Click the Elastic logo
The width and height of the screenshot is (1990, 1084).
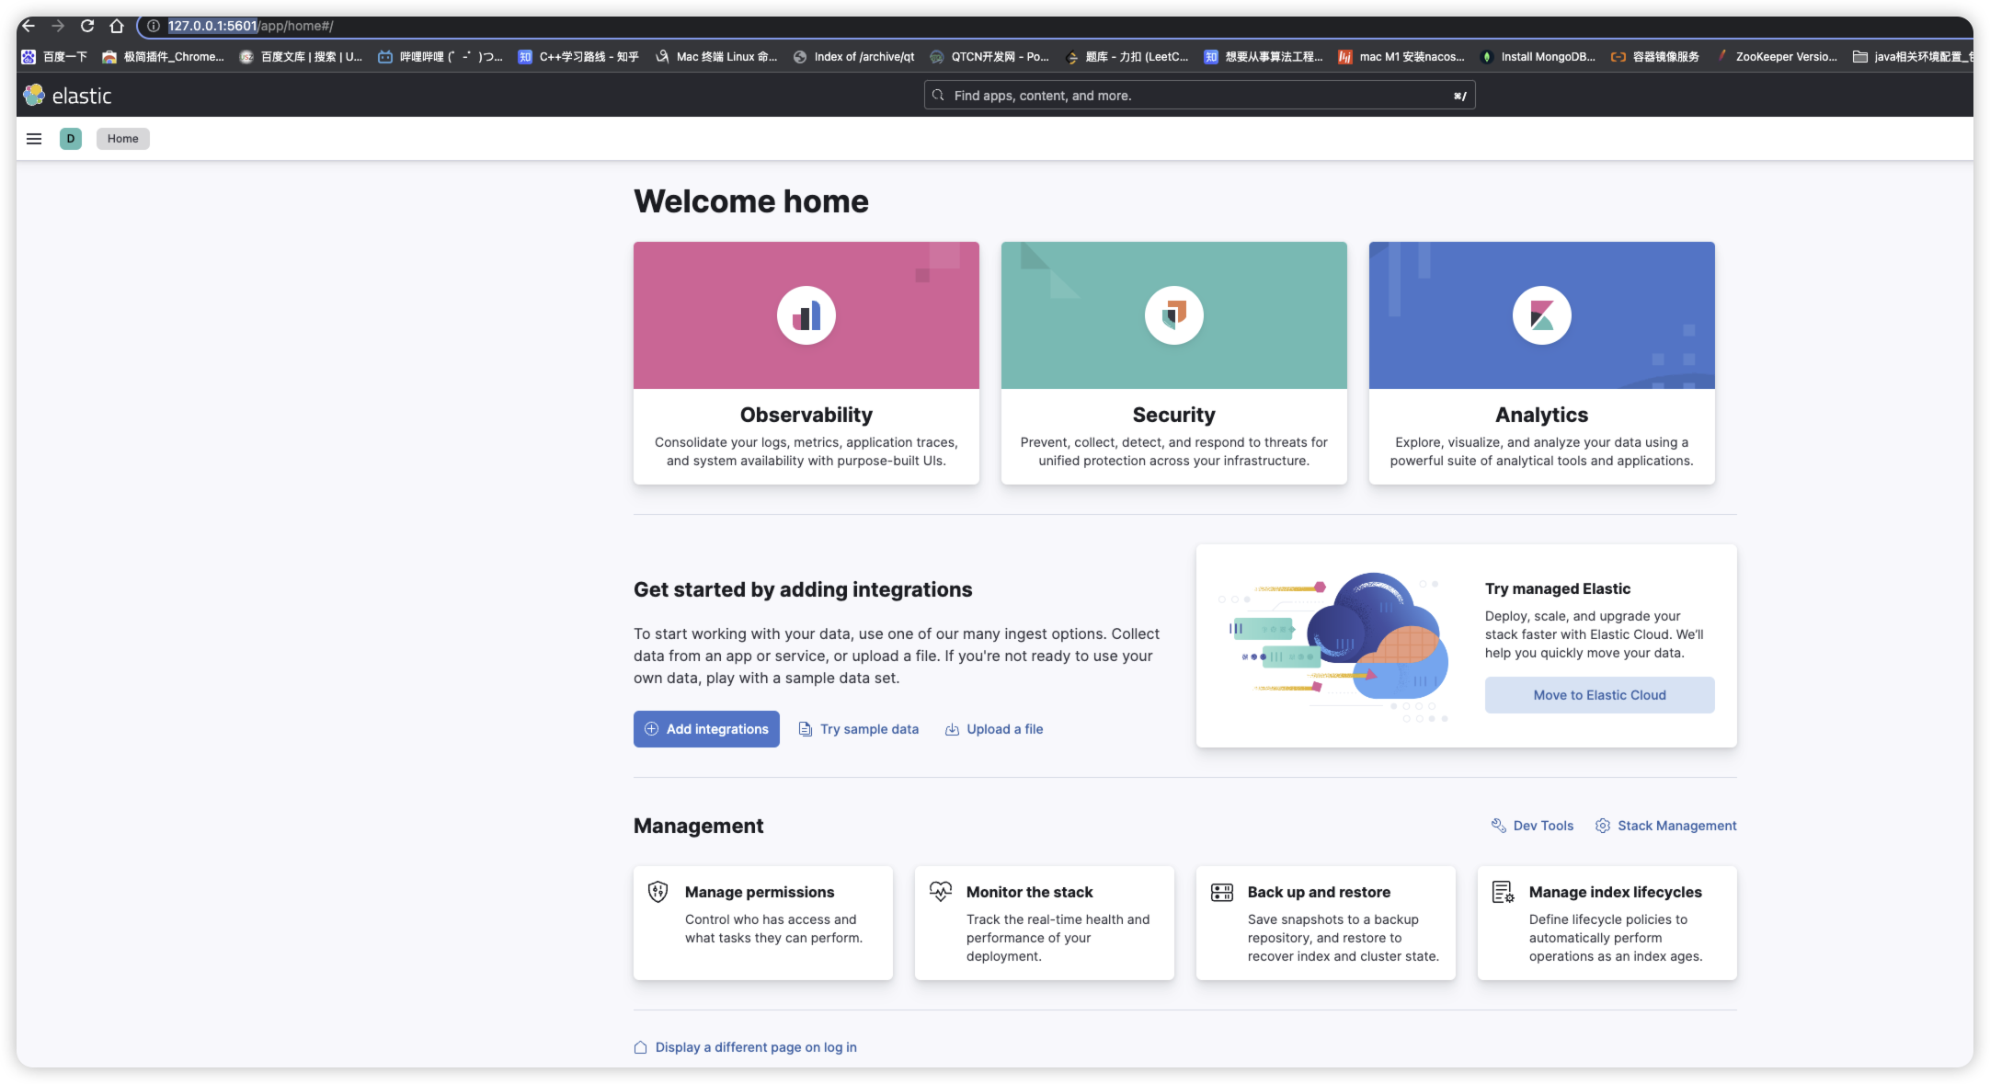tap(67, 96)
